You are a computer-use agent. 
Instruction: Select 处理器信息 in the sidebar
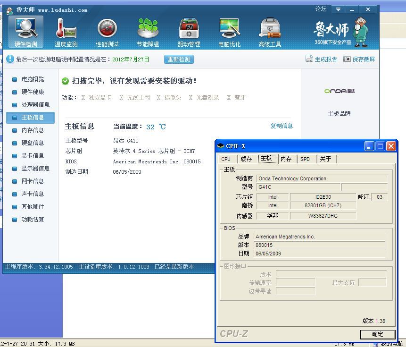pos(35,105)
